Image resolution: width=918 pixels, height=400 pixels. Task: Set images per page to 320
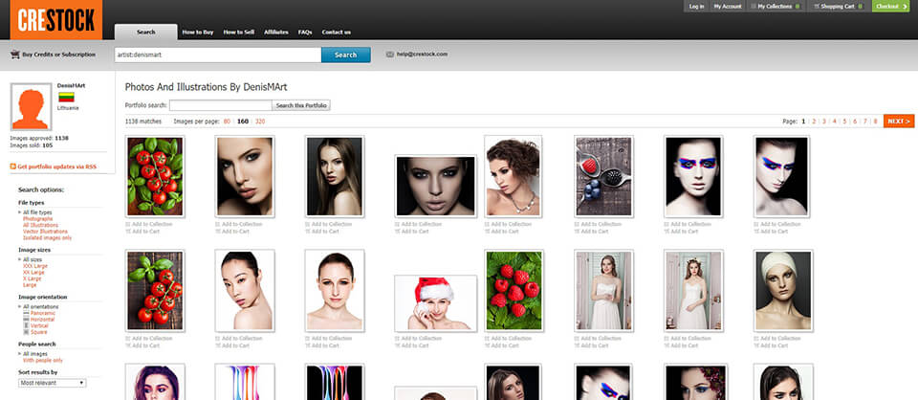[x=260, y=122]
